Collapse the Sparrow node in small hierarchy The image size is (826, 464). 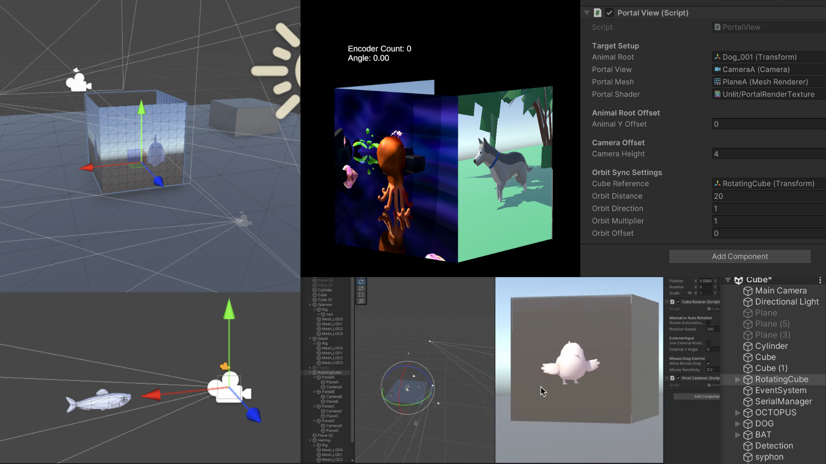(x=310, y=305)
